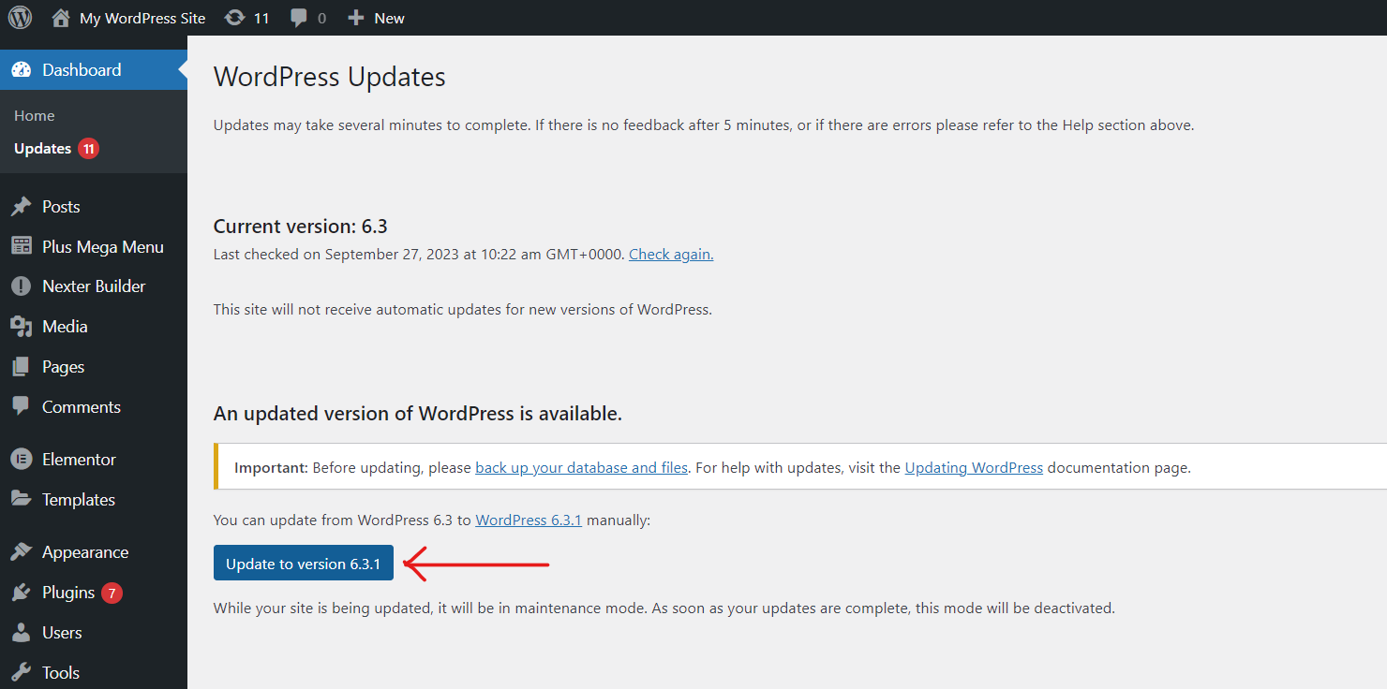Screen dimensions: 1387x689
Task: Click the Elementor icon in the sidebar
Action: pos(22,459)
